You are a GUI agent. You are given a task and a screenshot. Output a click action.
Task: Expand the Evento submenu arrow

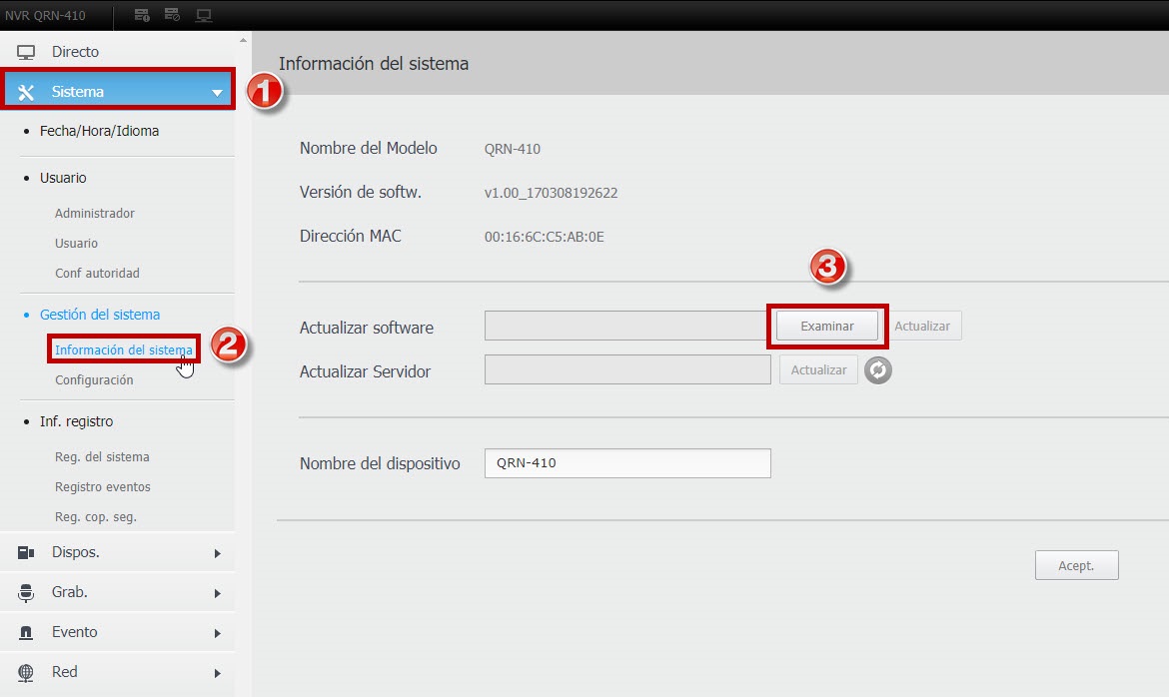point(217,633)
